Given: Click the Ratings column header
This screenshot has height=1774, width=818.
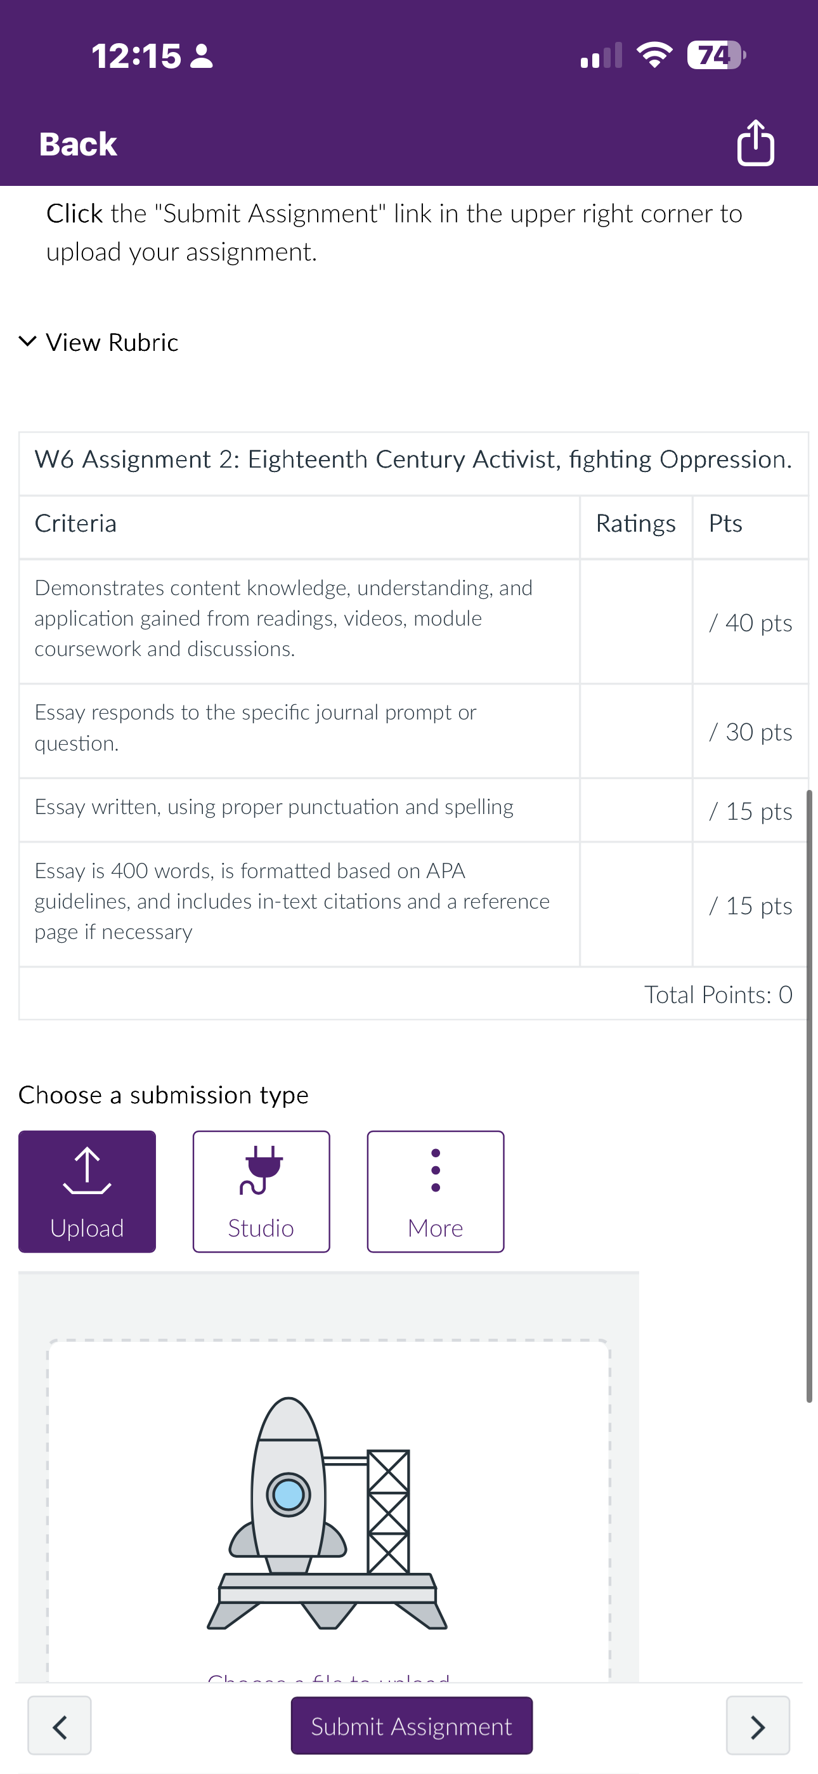Looking at the screenshot, I should pos(635,523).
